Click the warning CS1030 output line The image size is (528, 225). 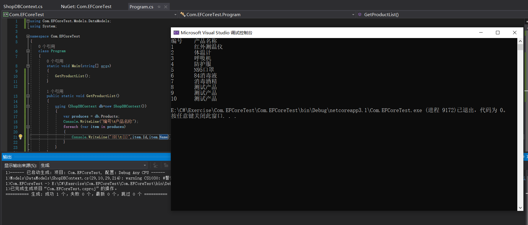point(88,178)
